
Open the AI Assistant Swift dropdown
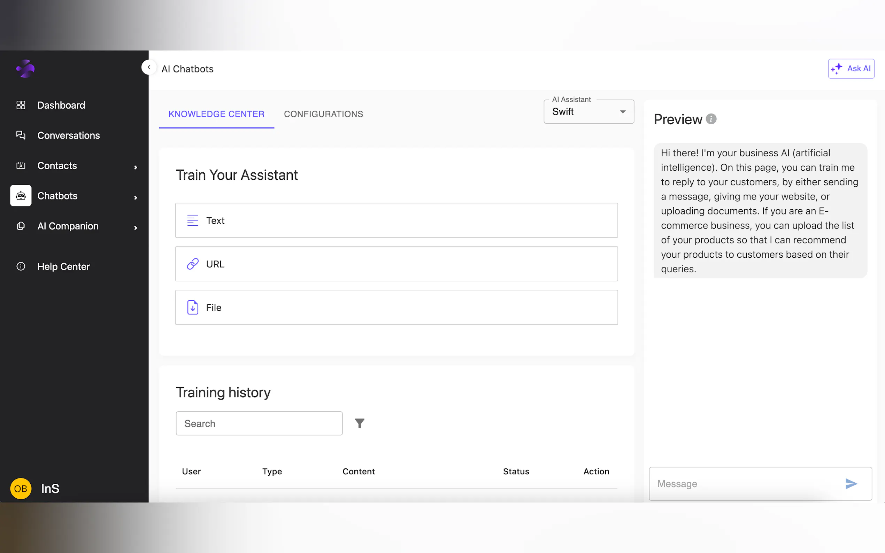pos(588,111)
